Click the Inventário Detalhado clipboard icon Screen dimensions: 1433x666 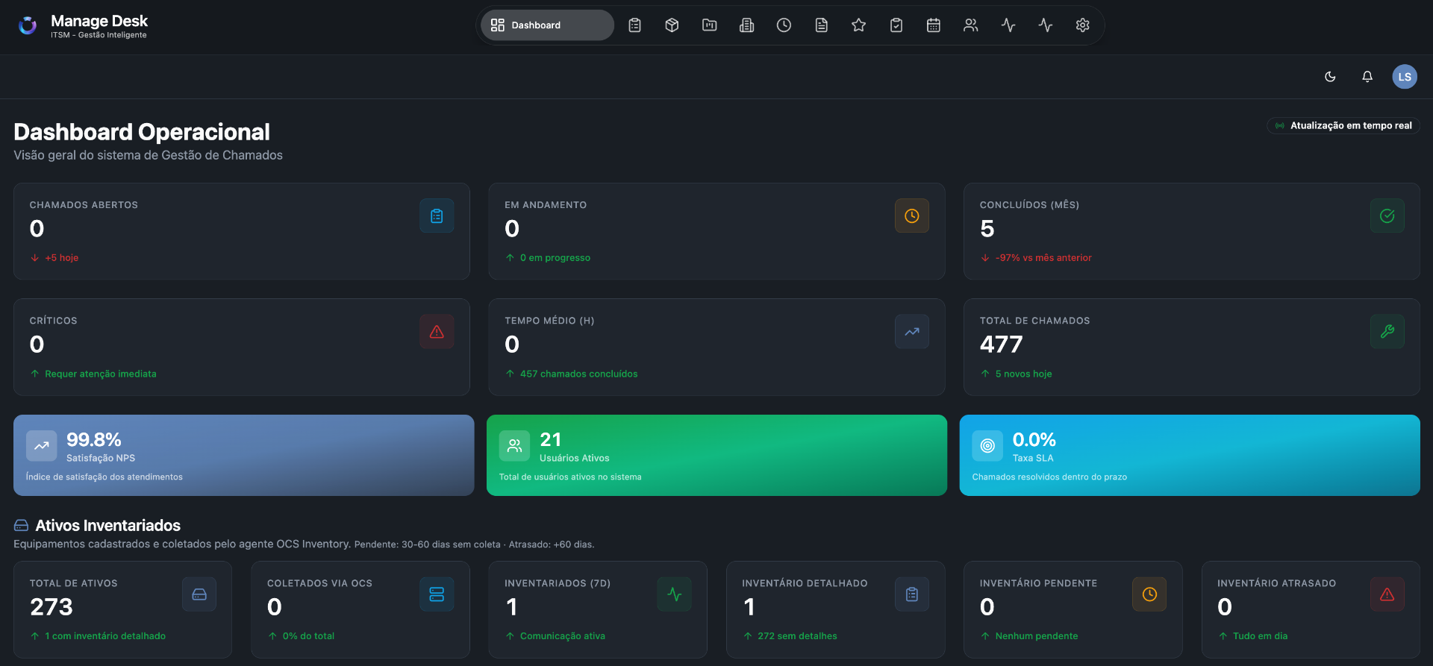click(912, 594)
